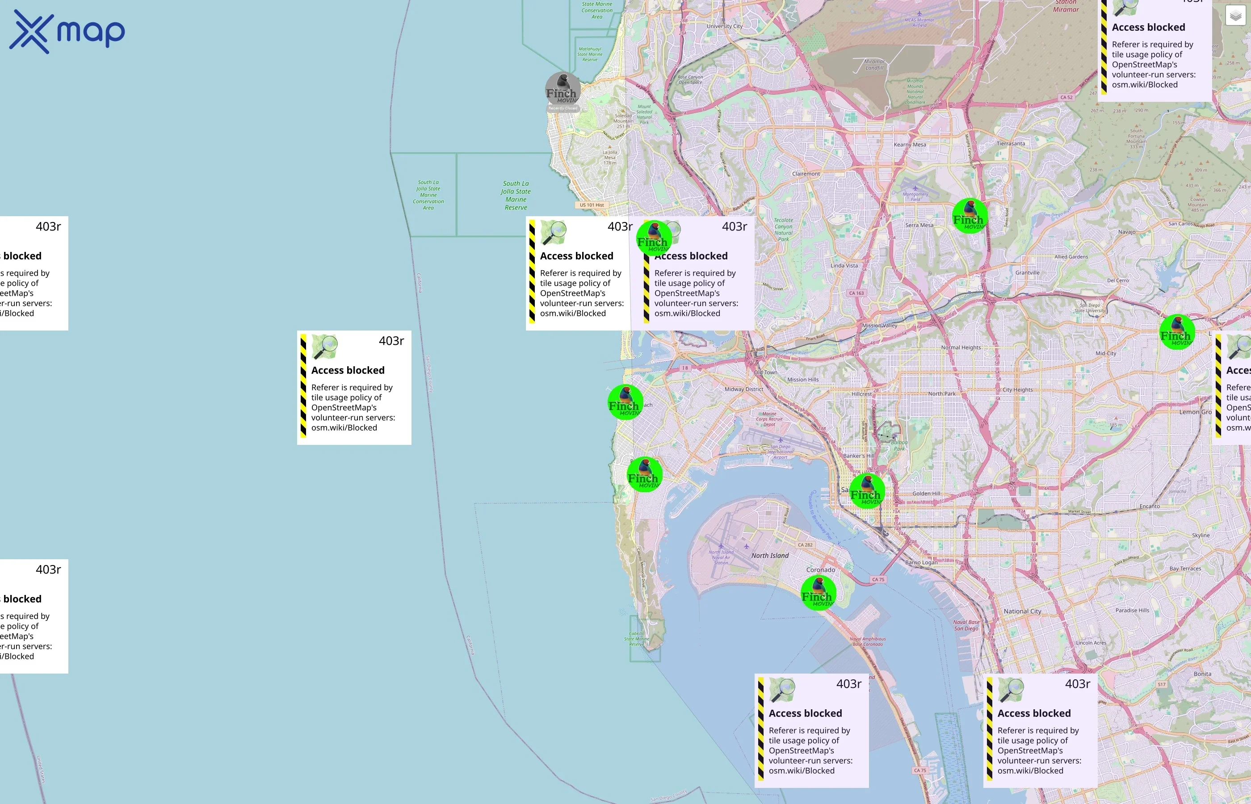Click the Skyline map label

point(1201,536)
